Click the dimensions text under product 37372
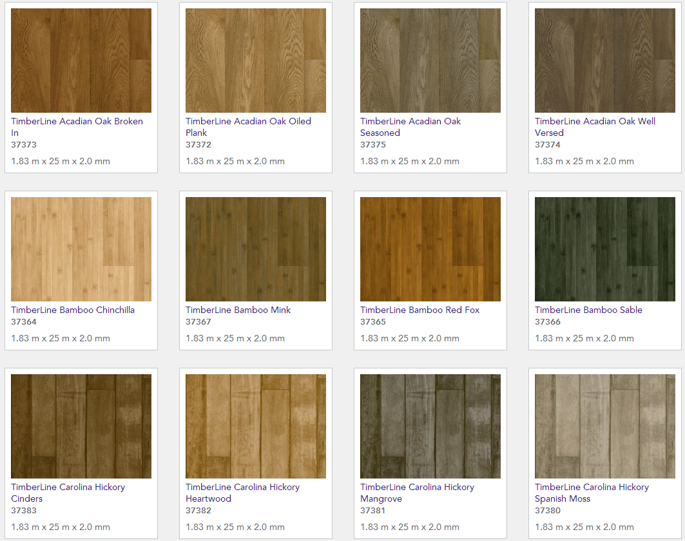Viewport: 685px width, 541px height. pyautogui.click(x=235, y=161)
